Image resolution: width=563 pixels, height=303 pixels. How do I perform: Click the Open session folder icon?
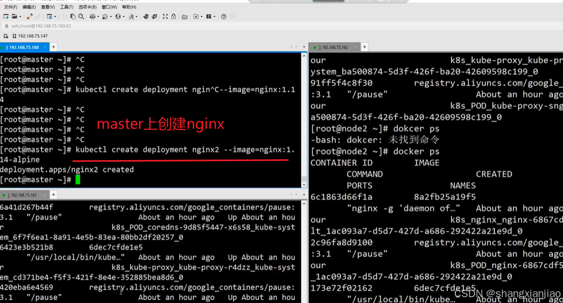tap(14, 17)
